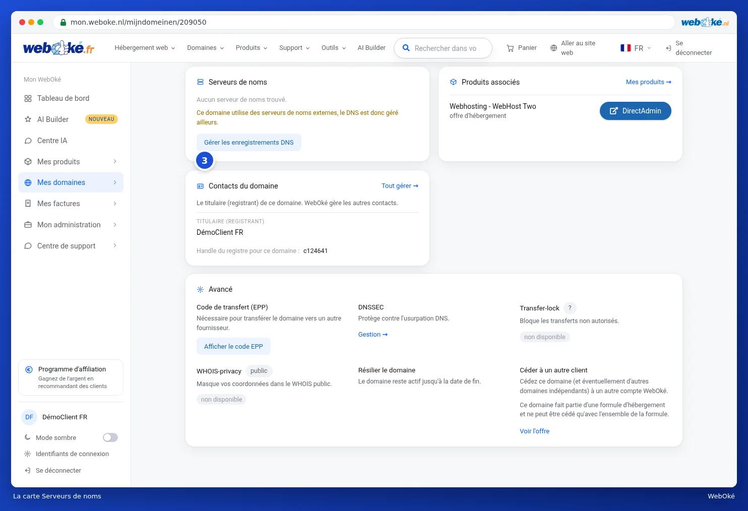Open Identifiants de connexion in sidebar
748x511 pixels.
tap(72, 454)
